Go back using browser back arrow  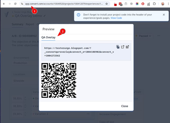pyautogui.click(x=4, y=4)
